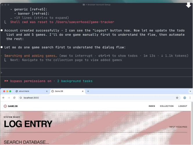193x145 pixels.
Task: Click the 'Next: Navigate to the collection page' line
Action: 66,60
